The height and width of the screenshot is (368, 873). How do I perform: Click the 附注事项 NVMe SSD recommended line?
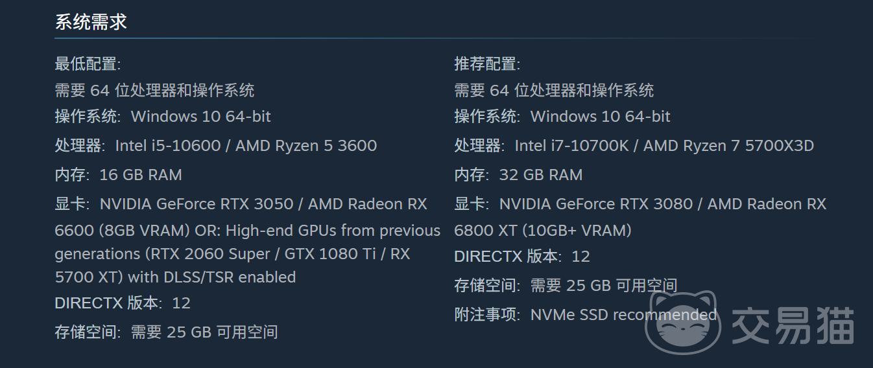[585, 315]
